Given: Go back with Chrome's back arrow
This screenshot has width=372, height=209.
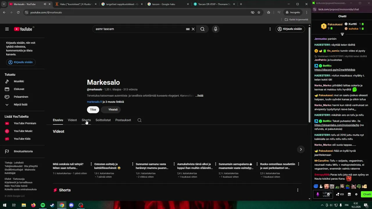Looking at the screenshot, I should [4, 12].
